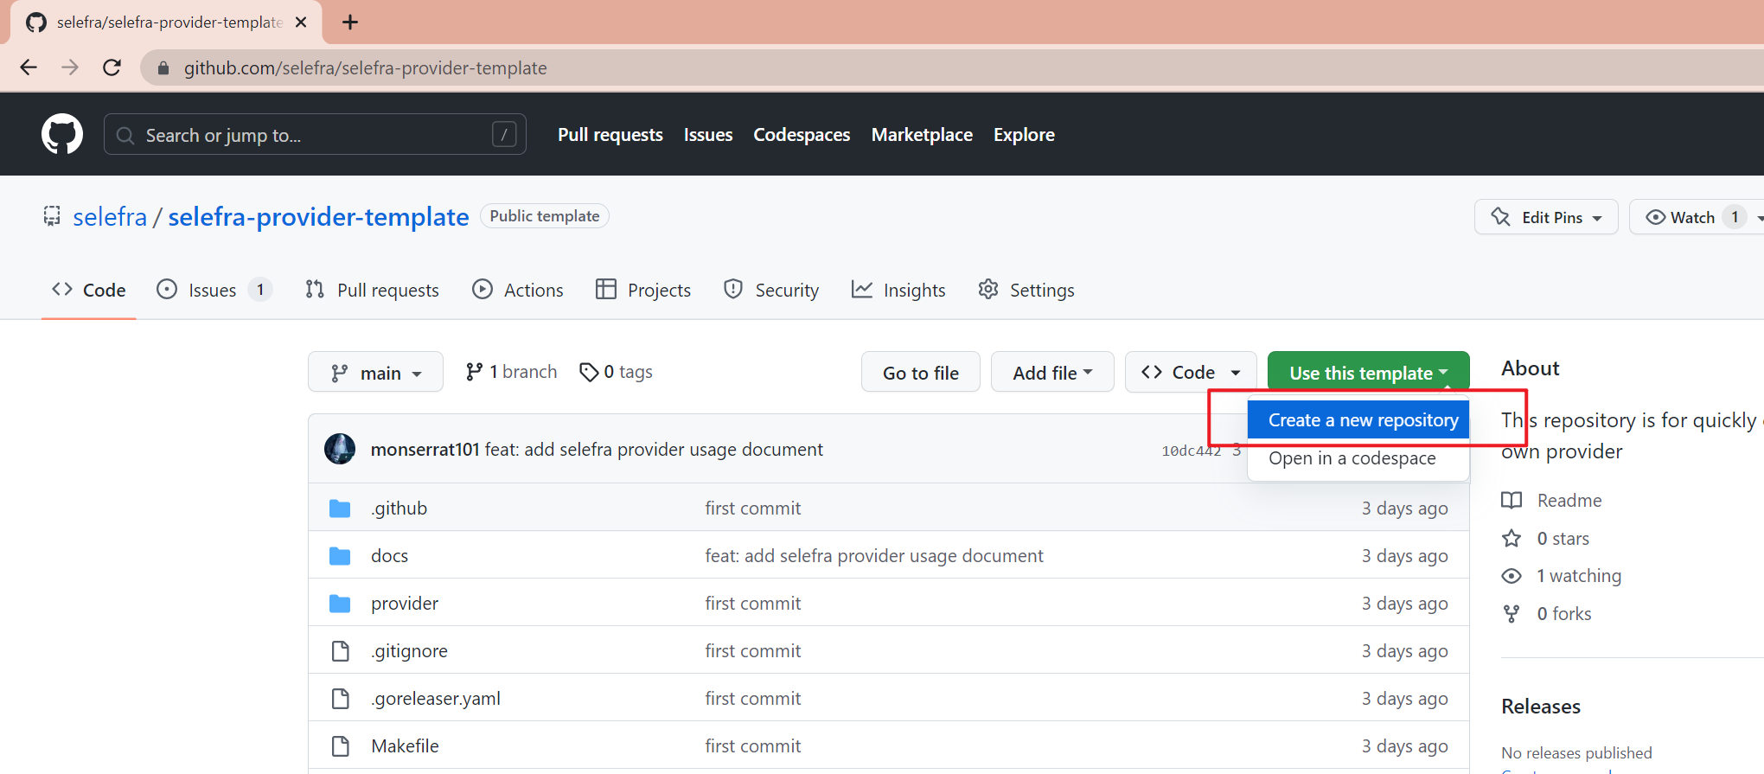Click the tag icon beside 0 tags
This screenshot has width=1764, height=774.
589,372
